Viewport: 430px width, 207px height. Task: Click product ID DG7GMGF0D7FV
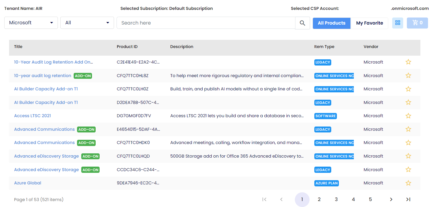pos(134,116)
